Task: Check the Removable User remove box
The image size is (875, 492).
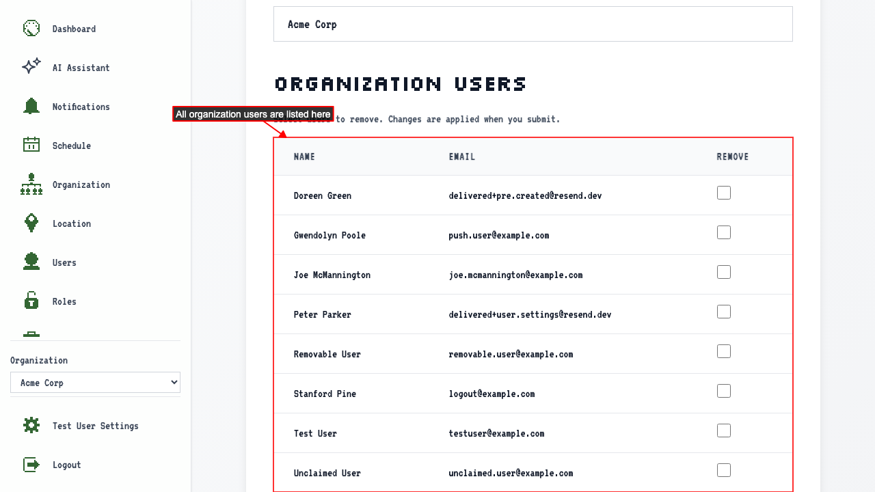Action: [x=724, y=351]
